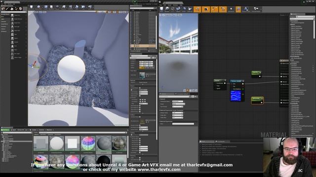Screen dimensions: 316x177
Task: Click the blue texture preview on Texture Sample
Action: tap(236, 96)
